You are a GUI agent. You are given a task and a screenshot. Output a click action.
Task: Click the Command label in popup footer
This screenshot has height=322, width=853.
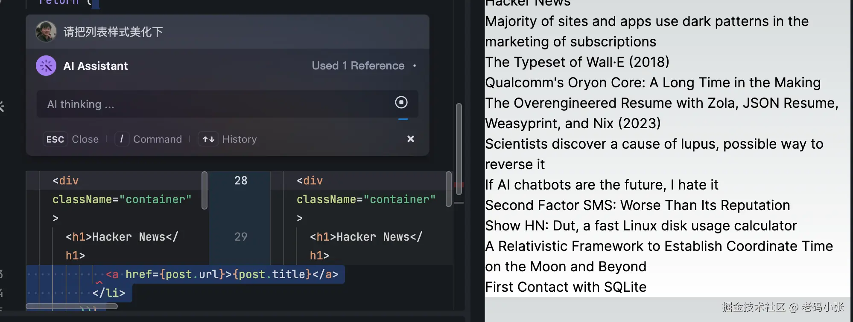pos(158,139)
